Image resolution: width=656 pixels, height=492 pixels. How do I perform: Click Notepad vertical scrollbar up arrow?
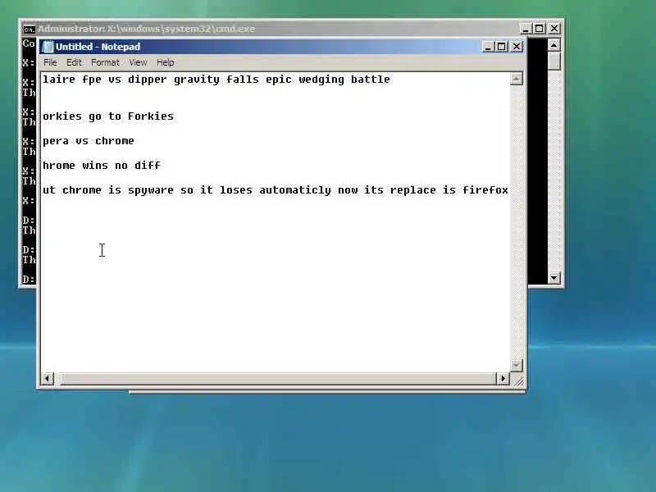tap(517, 79)
